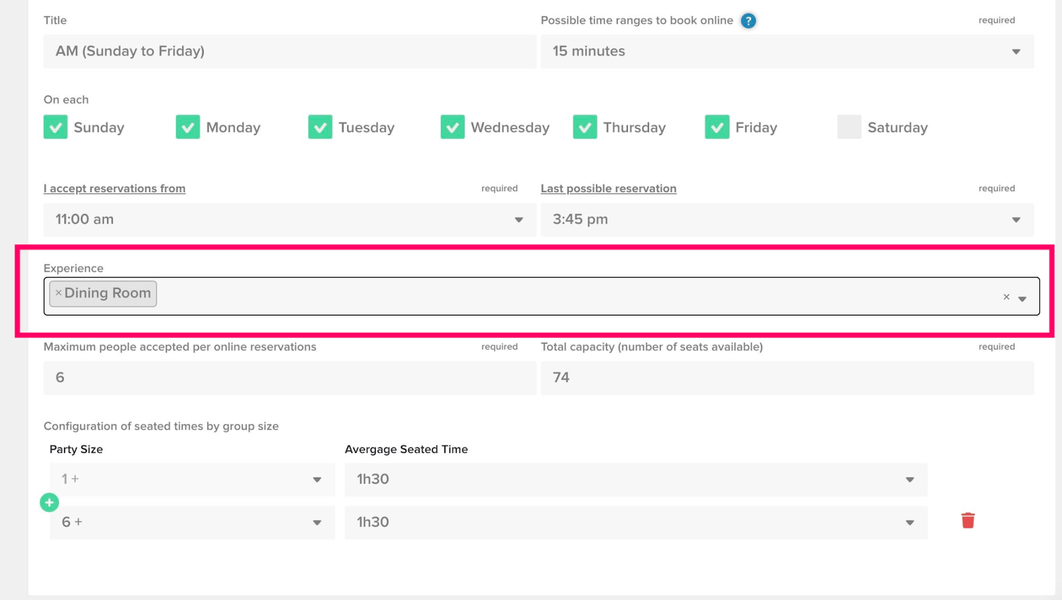Delete the 6+ party size row

(x=968, y=521)
